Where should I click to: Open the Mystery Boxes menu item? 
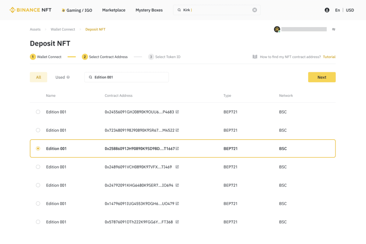[149, 10]
